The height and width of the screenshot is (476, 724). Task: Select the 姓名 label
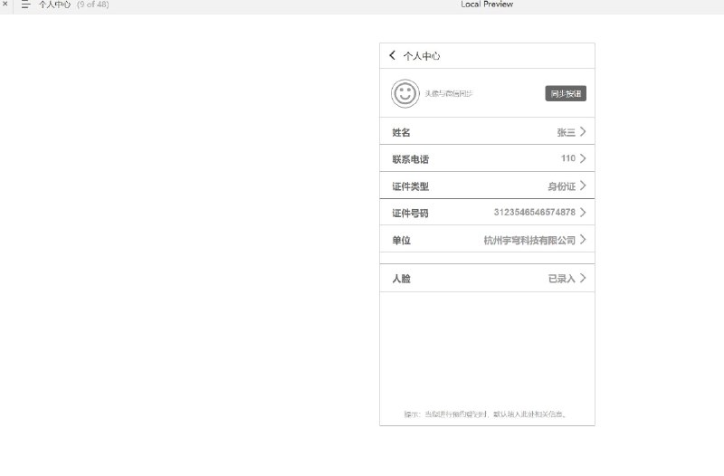tap(401, 132)
